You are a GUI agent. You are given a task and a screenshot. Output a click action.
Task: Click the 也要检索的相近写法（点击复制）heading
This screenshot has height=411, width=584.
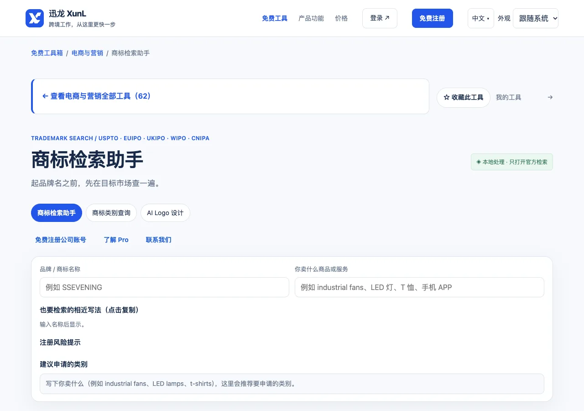tap(89, 310)
